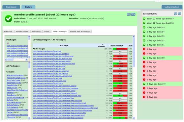Open the Modifications sub-tab

(x=22, y=32)
